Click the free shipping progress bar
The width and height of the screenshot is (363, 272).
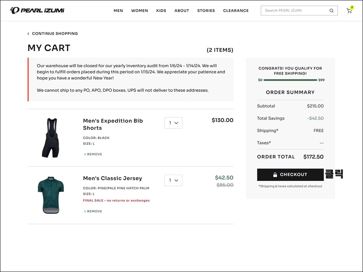click(x=290, y=80)
